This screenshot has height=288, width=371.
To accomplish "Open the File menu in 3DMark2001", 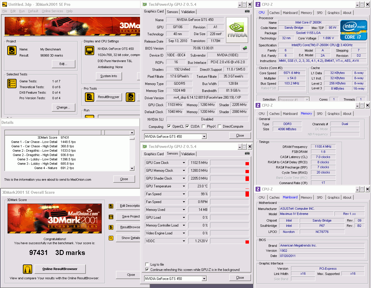I will pyautogui.click(x=5, y=11).
